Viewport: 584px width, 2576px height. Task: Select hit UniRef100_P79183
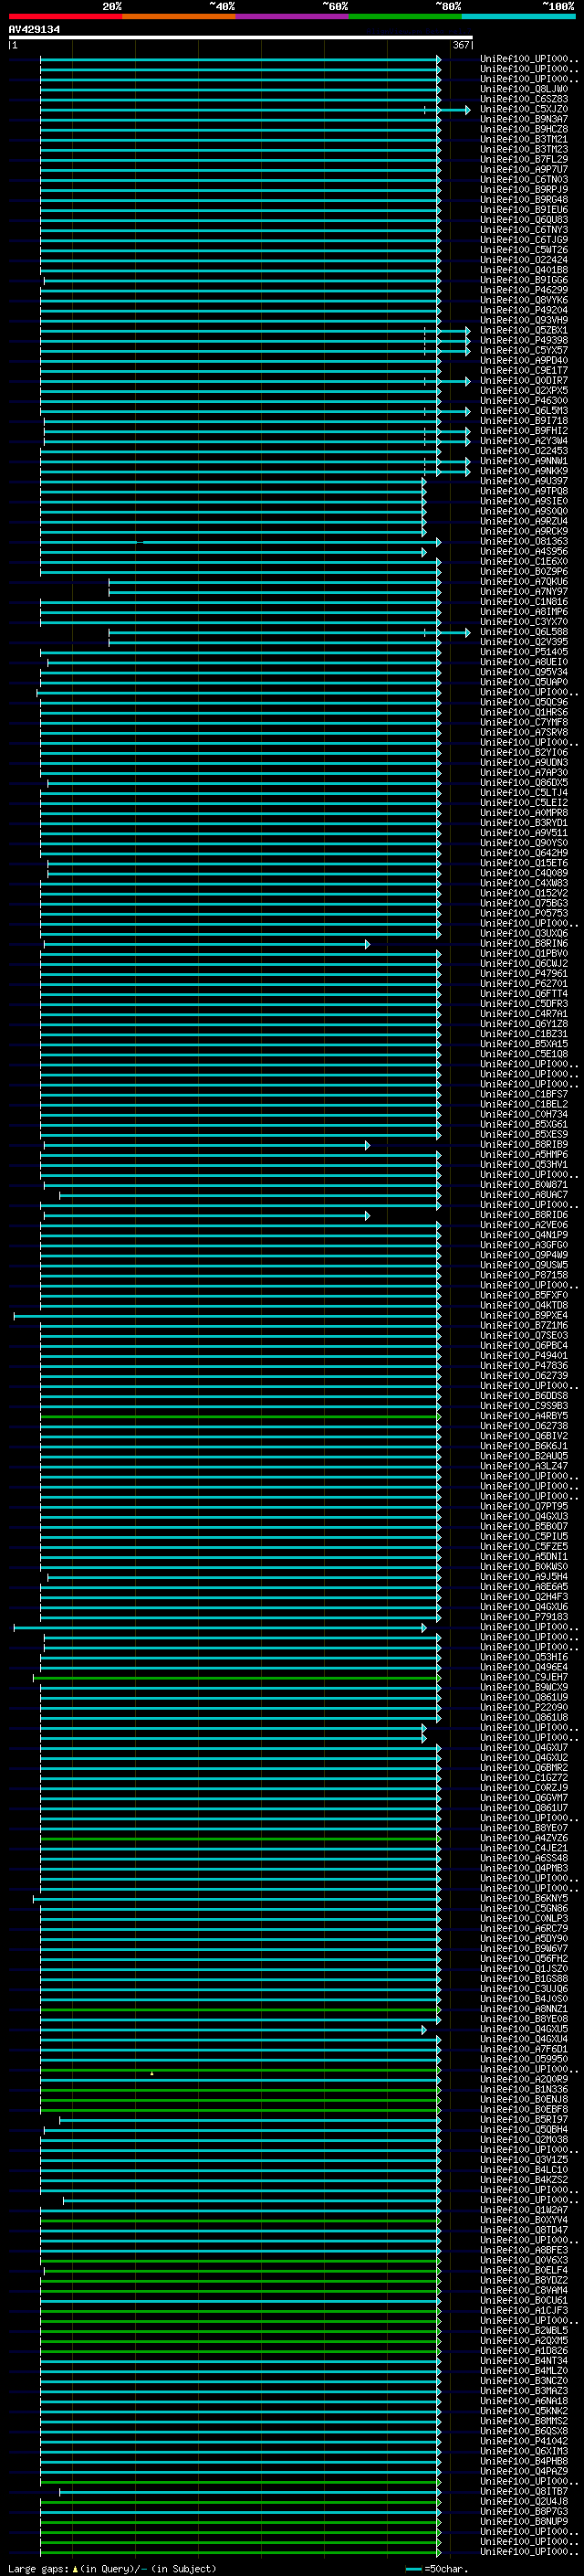click(524, 1617)
